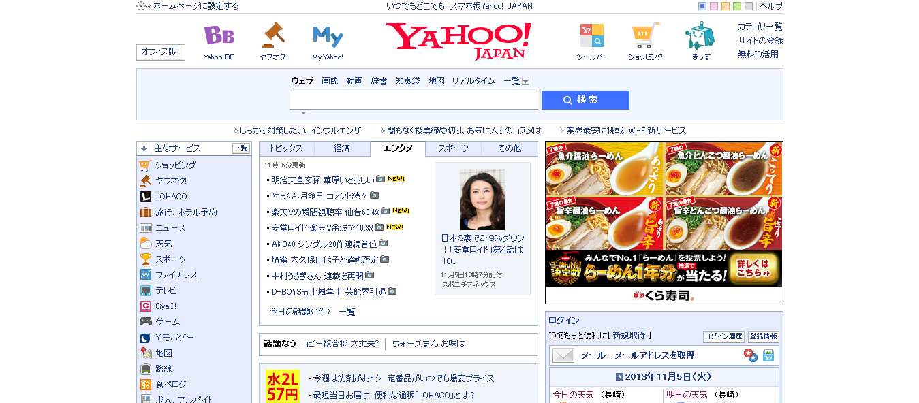Viewport: 919px width, 403px height.
Task: Click the web search input field
Action: point(414,100)
